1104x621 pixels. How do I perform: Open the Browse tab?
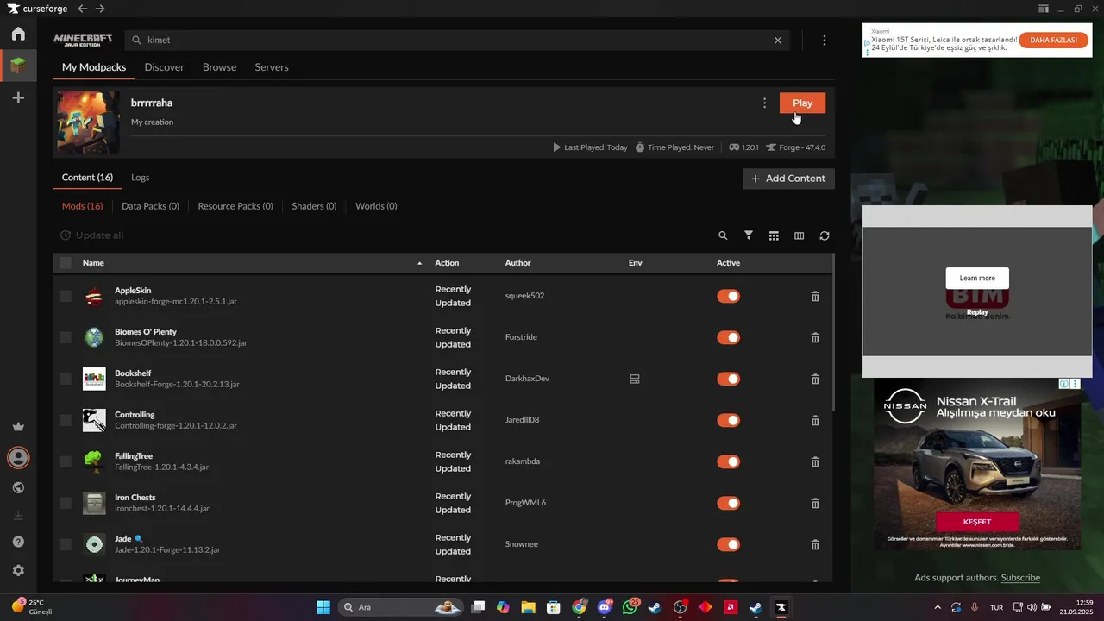click(x=219, y=67)
